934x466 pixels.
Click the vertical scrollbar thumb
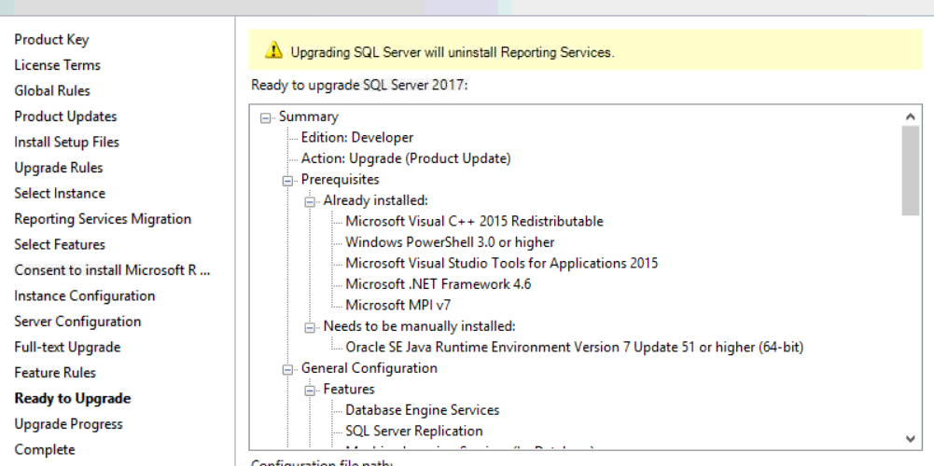(911, 171)
